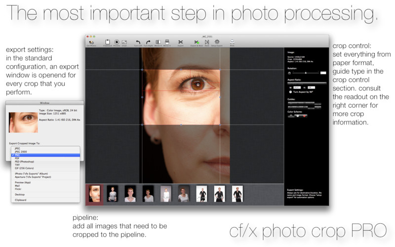Select the red Color Scheme option
Screen dimensions: 395x247
coord(304,116)
